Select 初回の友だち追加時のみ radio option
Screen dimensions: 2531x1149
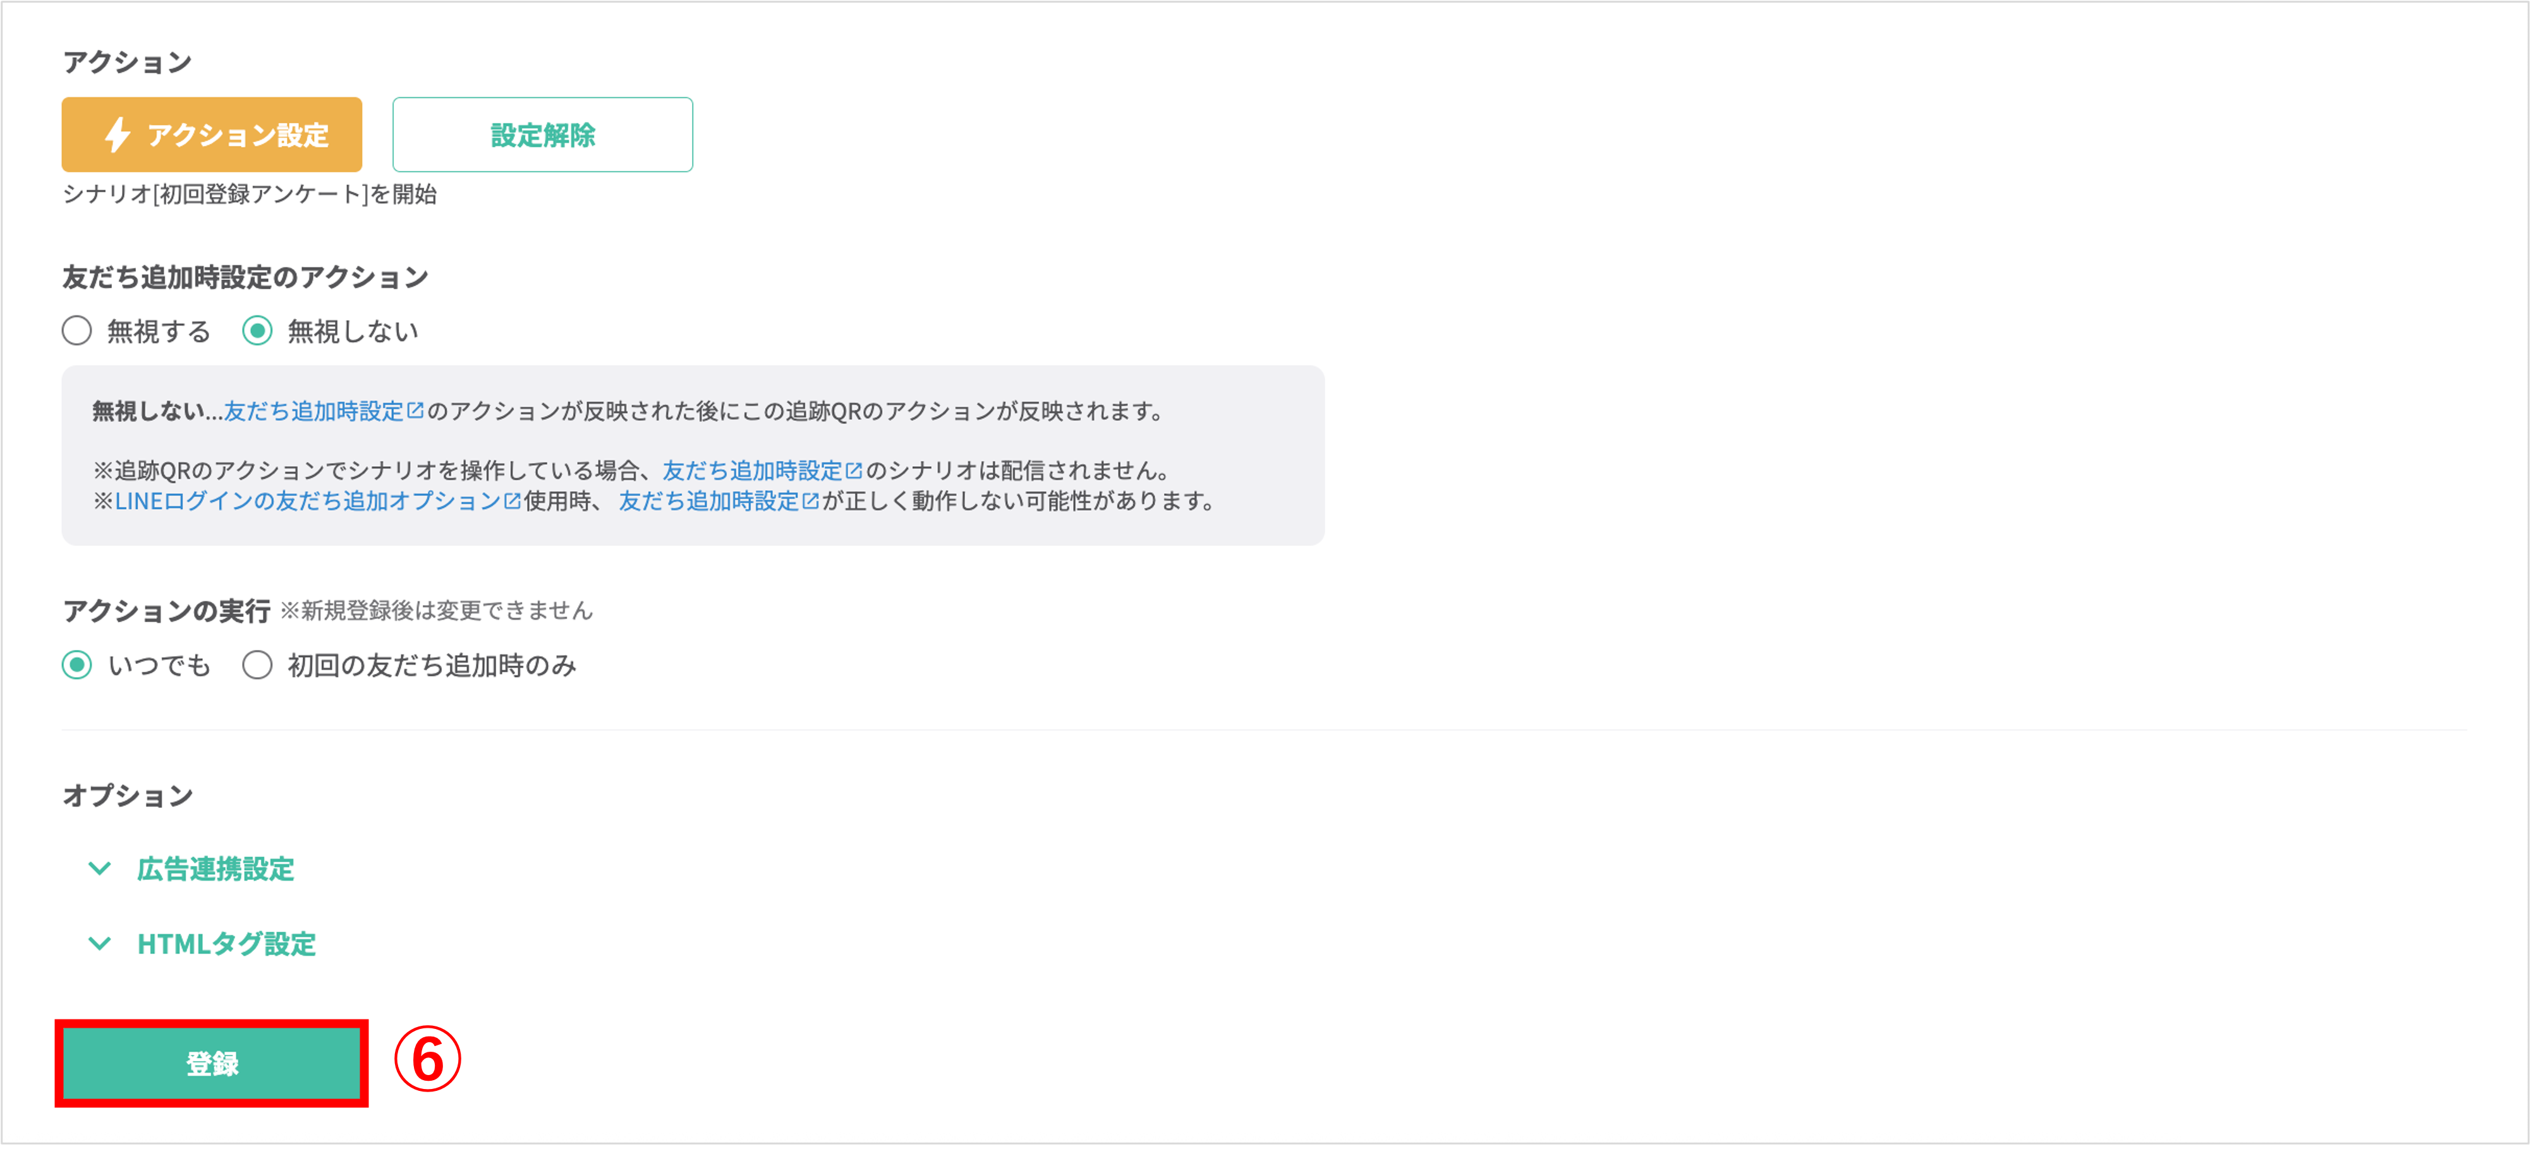(257, 665)
